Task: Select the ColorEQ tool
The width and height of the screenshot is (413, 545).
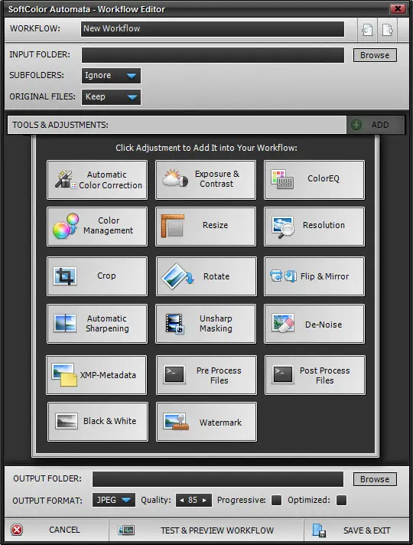Action: click(314, 180)
